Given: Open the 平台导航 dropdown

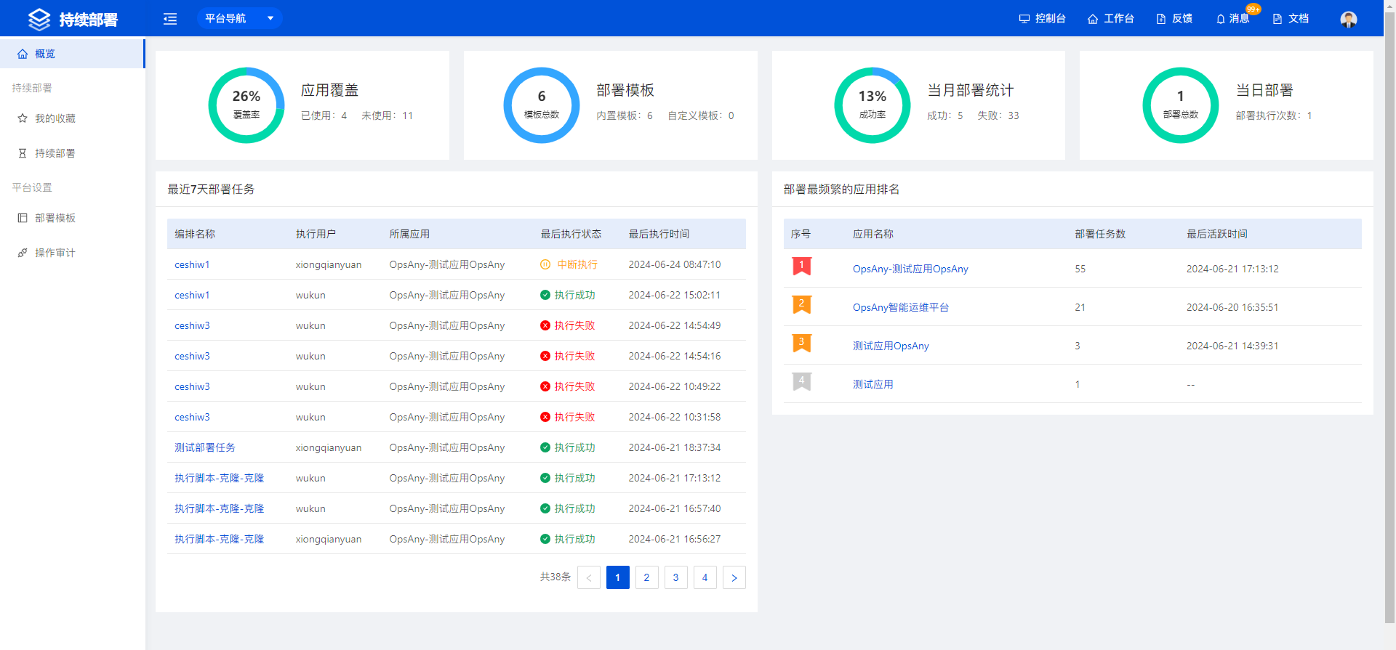Looking at the screenshot, I should pyautogui.click(x=239, y=18).
